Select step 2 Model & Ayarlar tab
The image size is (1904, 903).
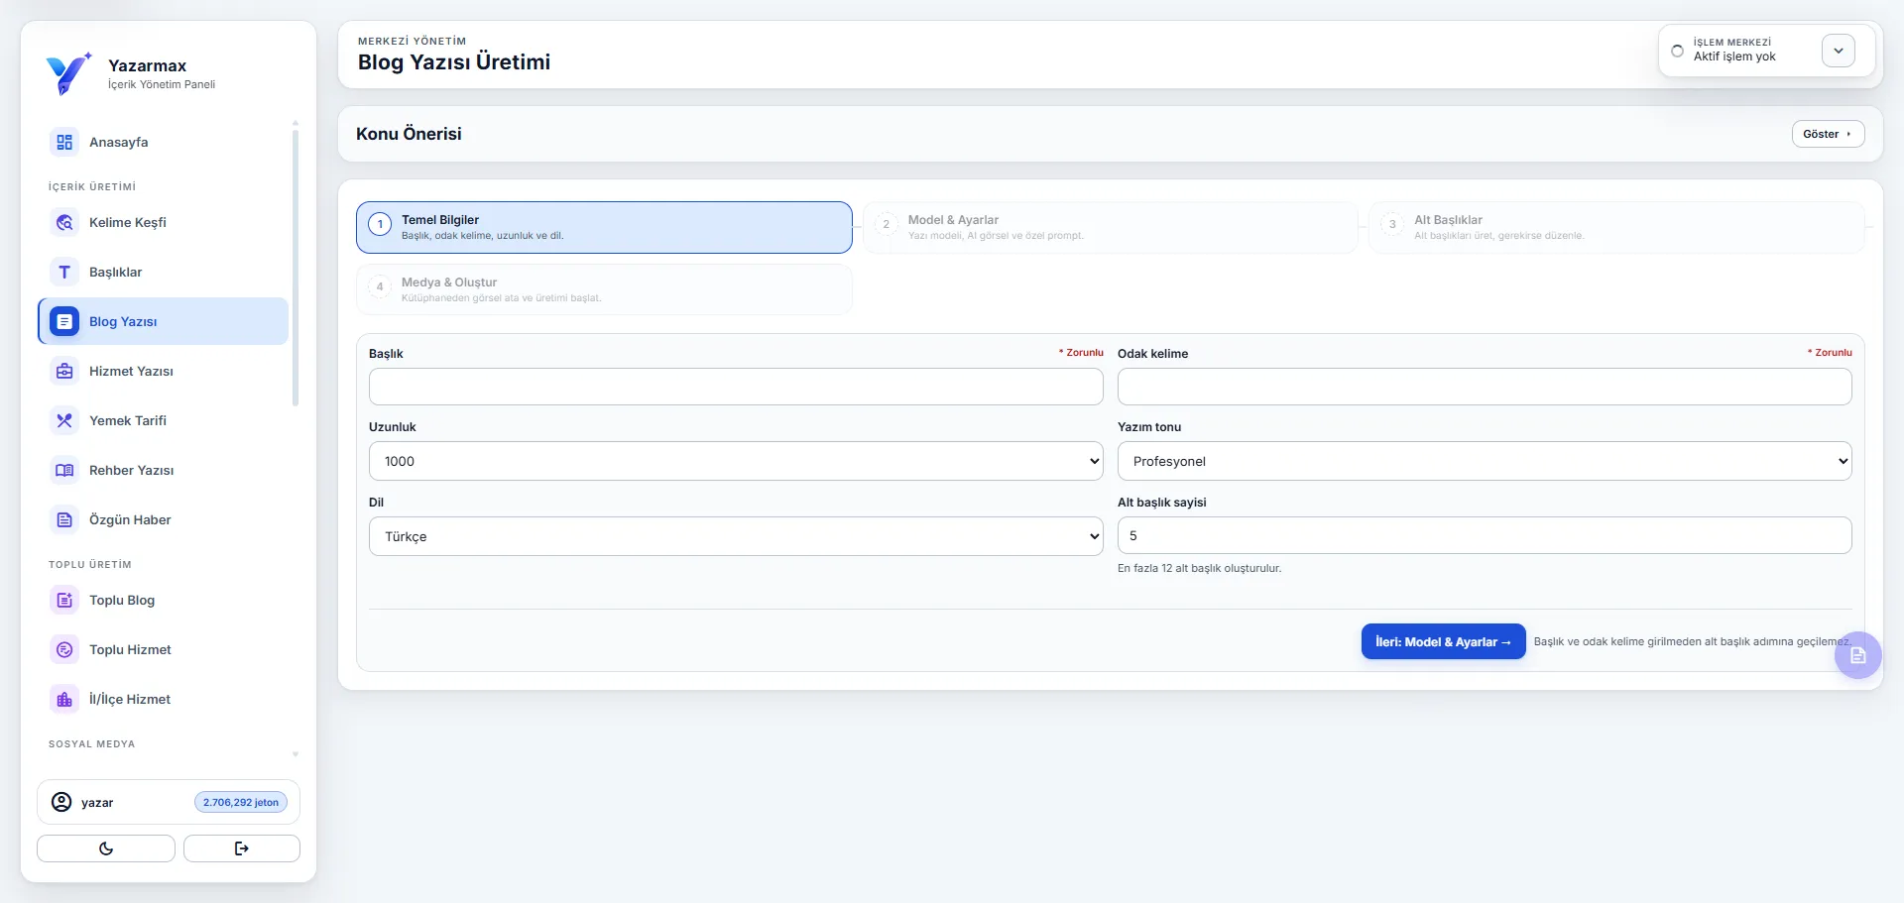1110,227
